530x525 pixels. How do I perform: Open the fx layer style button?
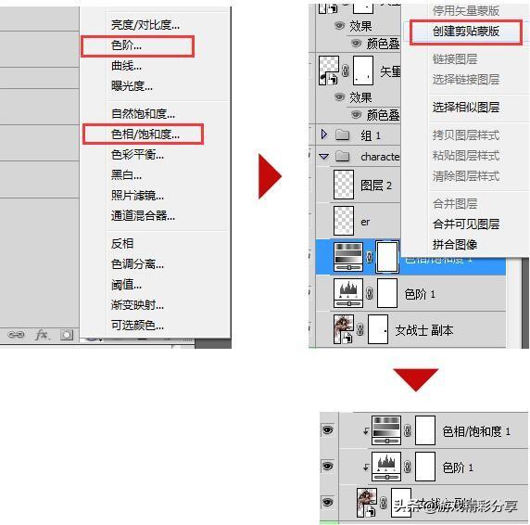click(42, 335)
